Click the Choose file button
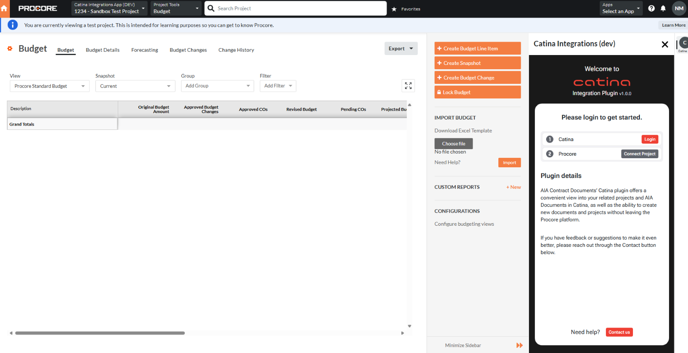 454,144
